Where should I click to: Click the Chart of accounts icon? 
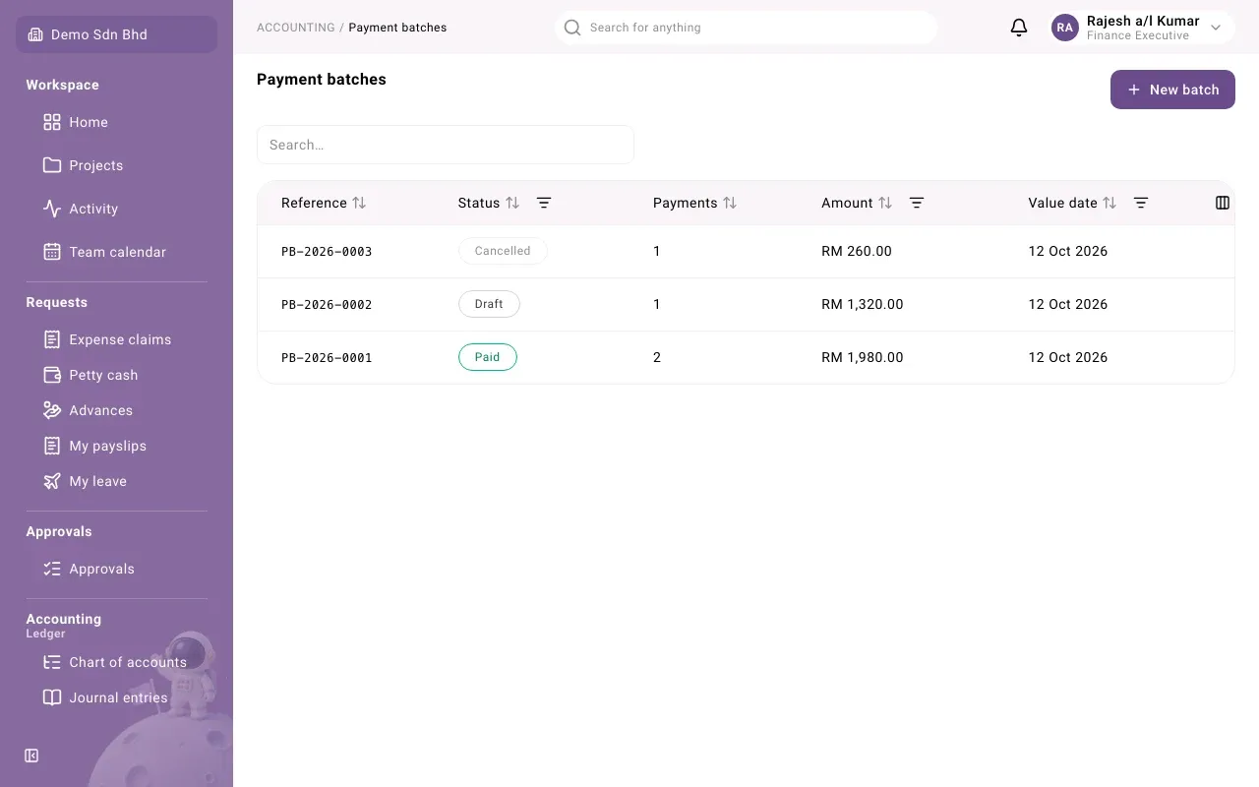pyautogui.click(x=52, y=662)
